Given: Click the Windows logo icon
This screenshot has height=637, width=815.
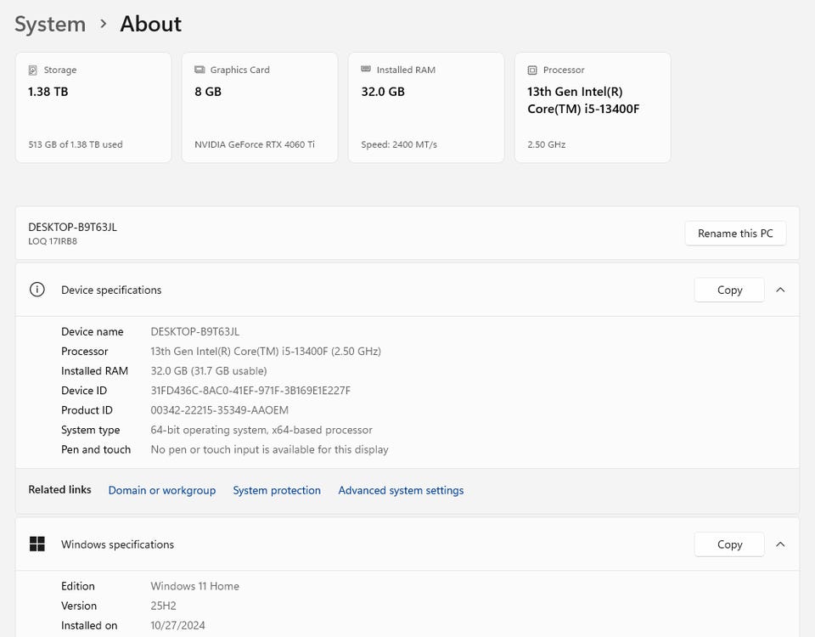Looking at the screenshot, I should (37, 544).
